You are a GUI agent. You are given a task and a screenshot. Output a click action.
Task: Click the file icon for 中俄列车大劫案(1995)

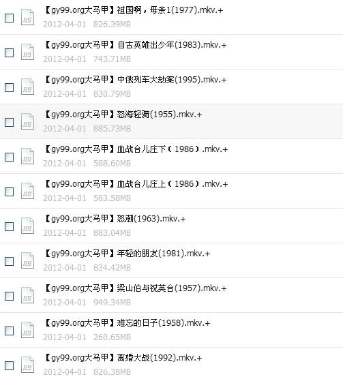pyautogui.click(x=27, y=87)
